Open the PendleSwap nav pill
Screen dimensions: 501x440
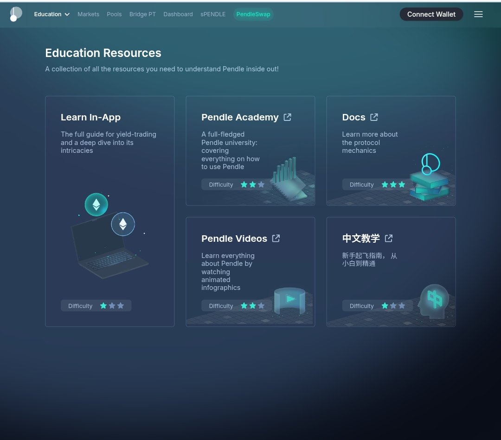253,14
